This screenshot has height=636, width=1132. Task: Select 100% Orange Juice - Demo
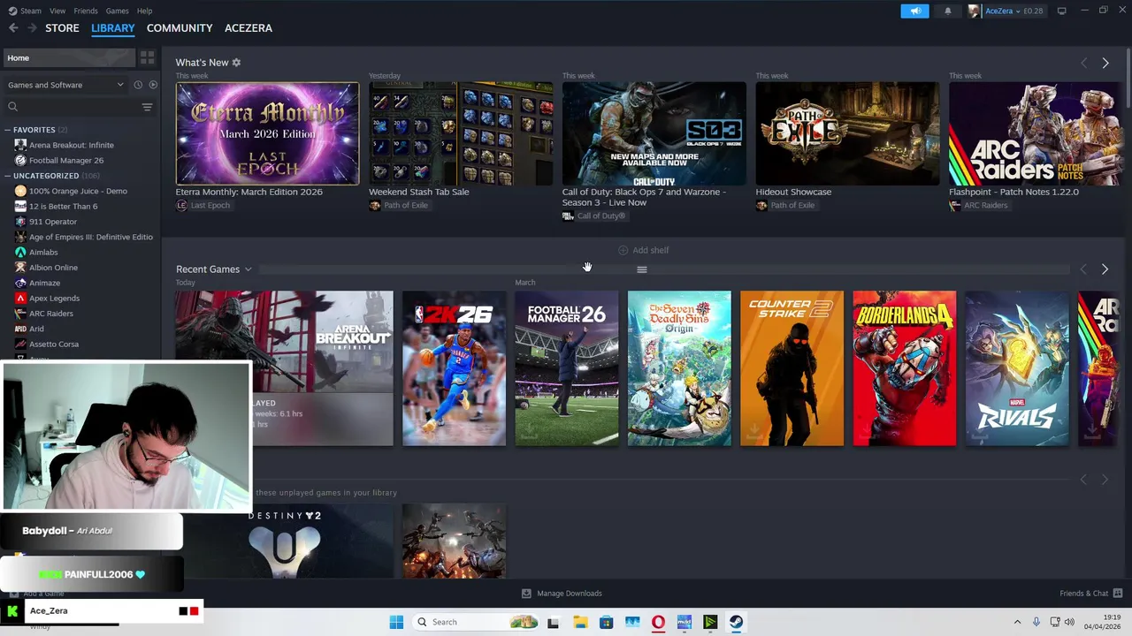[x=80, y=191]
